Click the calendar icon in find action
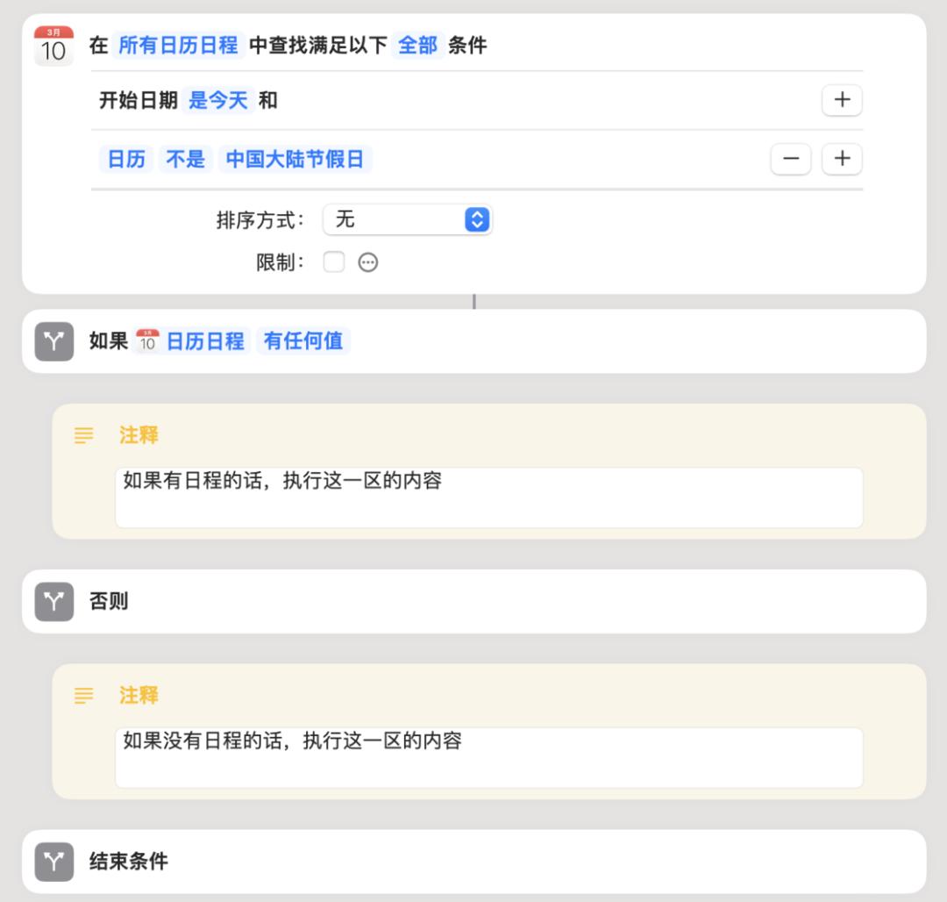Screen dimensions: 947x902 pyautogui.click(x=53, y=46)
